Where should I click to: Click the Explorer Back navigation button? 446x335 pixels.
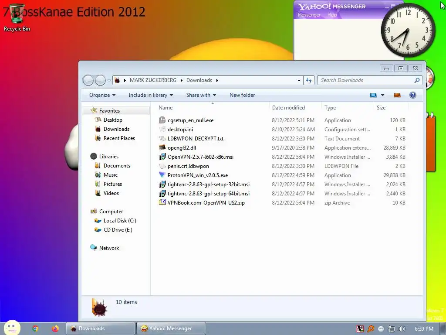88,80
